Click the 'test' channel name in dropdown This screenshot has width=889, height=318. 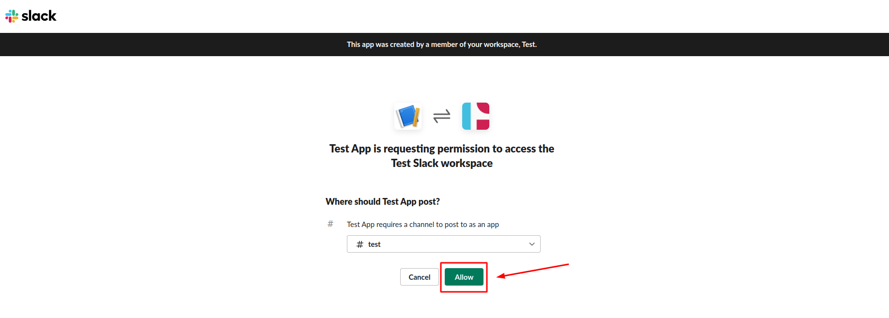click(x=374, y=244)
